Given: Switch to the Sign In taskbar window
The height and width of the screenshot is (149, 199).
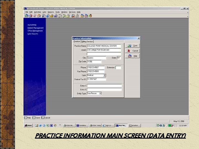Looking at the screenshot, I should [108, 126].
